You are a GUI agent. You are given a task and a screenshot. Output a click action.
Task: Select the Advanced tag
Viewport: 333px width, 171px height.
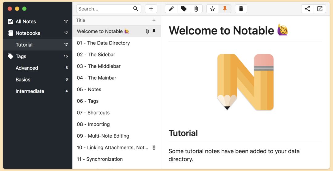point(27,68)
